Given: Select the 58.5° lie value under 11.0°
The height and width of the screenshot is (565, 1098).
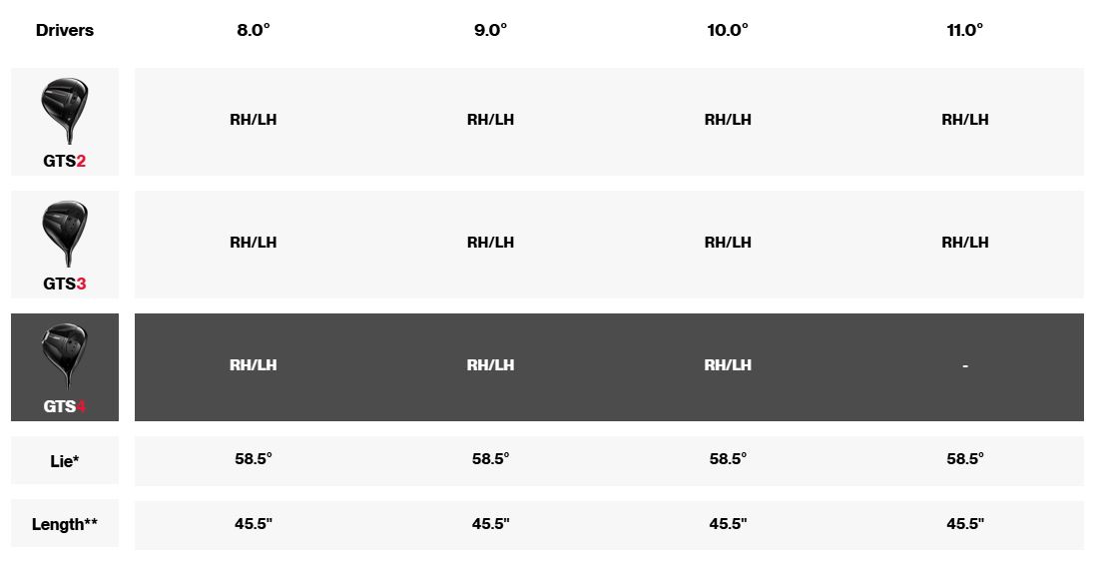Looking at the screenshot, I should click(x=965, y=458).
